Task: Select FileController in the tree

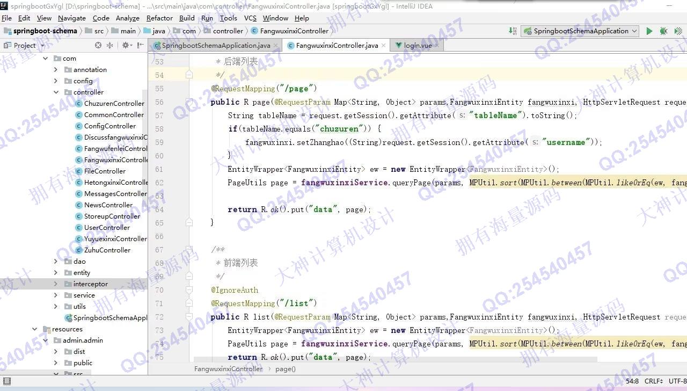Action: (x=105, y=171)
